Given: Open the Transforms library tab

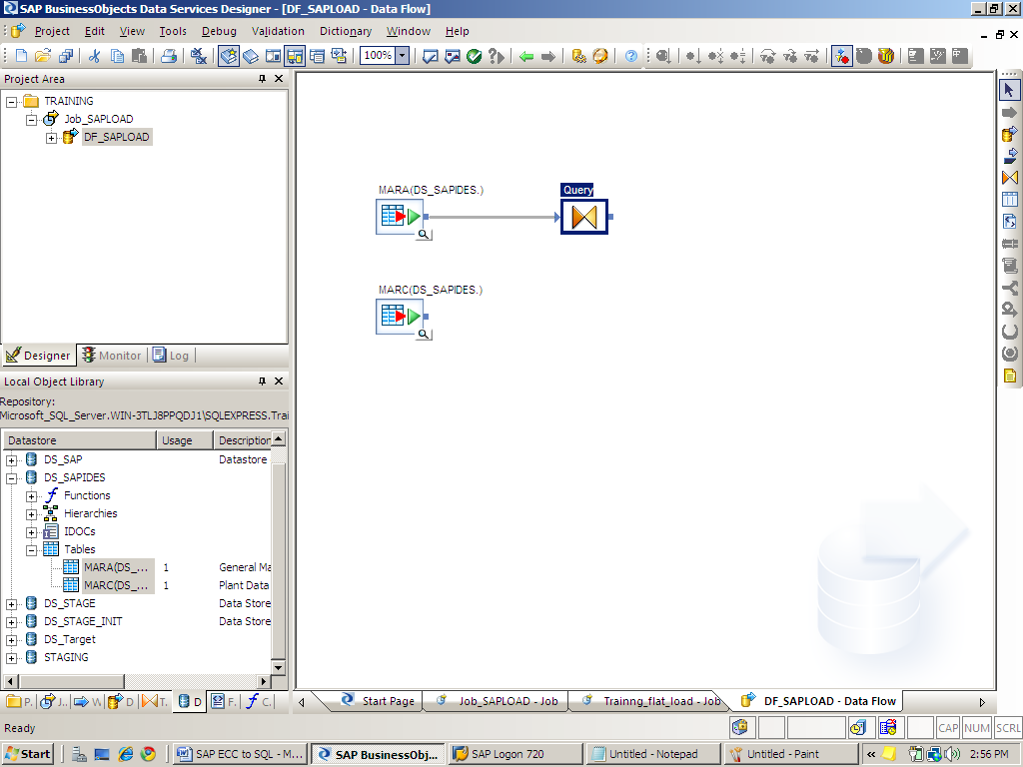Looking at the screenshot, I should [155, 702].
